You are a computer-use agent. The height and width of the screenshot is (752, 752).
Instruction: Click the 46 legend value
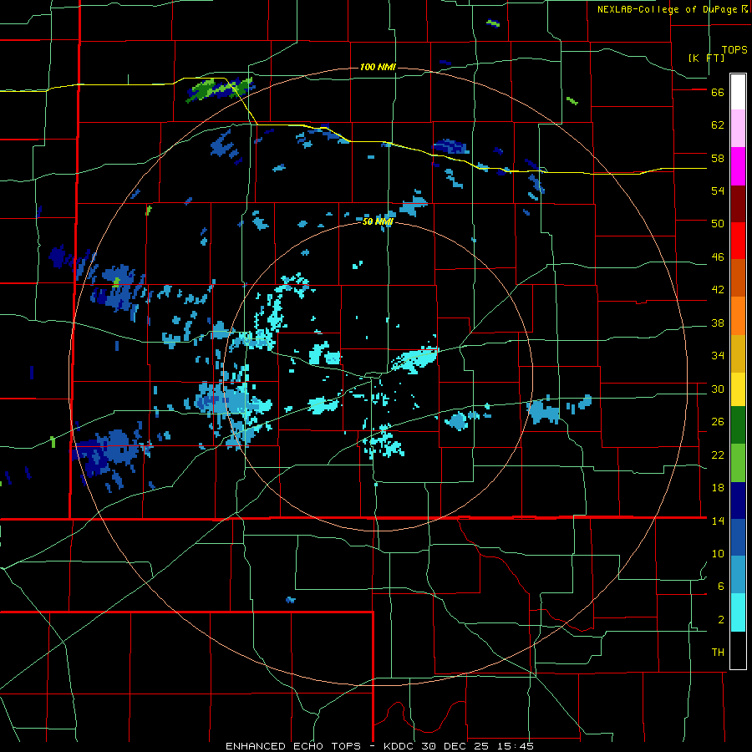click(x=718, y=257)
